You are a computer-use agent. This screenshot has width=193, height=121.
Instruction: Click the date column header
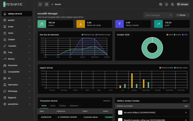point(42,111)
